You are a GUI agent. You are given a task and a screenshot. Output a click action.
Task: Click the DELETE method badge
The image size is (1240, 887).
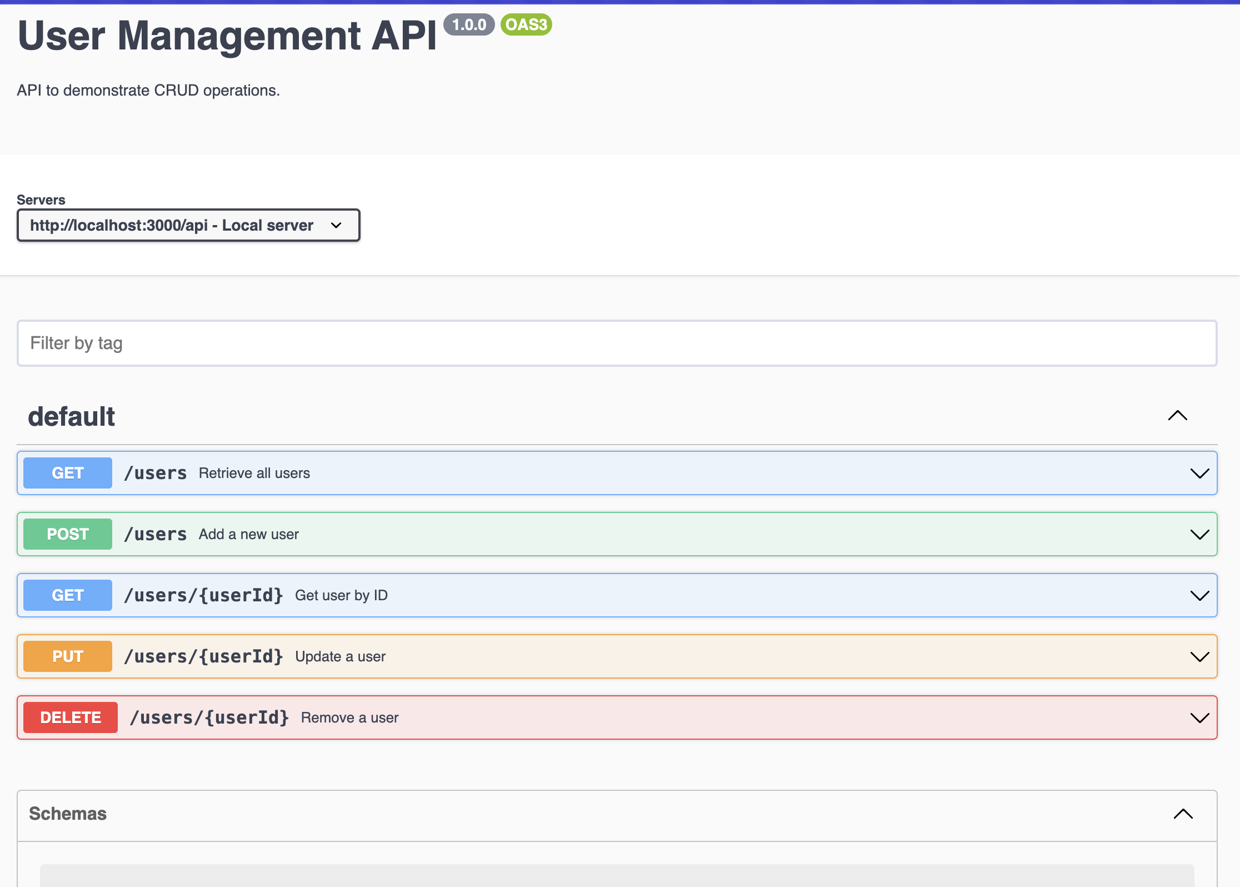(x=71, y=717)
